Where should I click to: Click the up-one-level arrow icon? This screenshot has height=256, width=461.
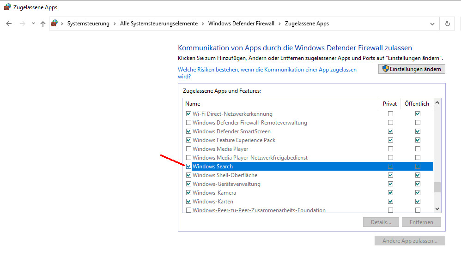(x=43, y=24)
